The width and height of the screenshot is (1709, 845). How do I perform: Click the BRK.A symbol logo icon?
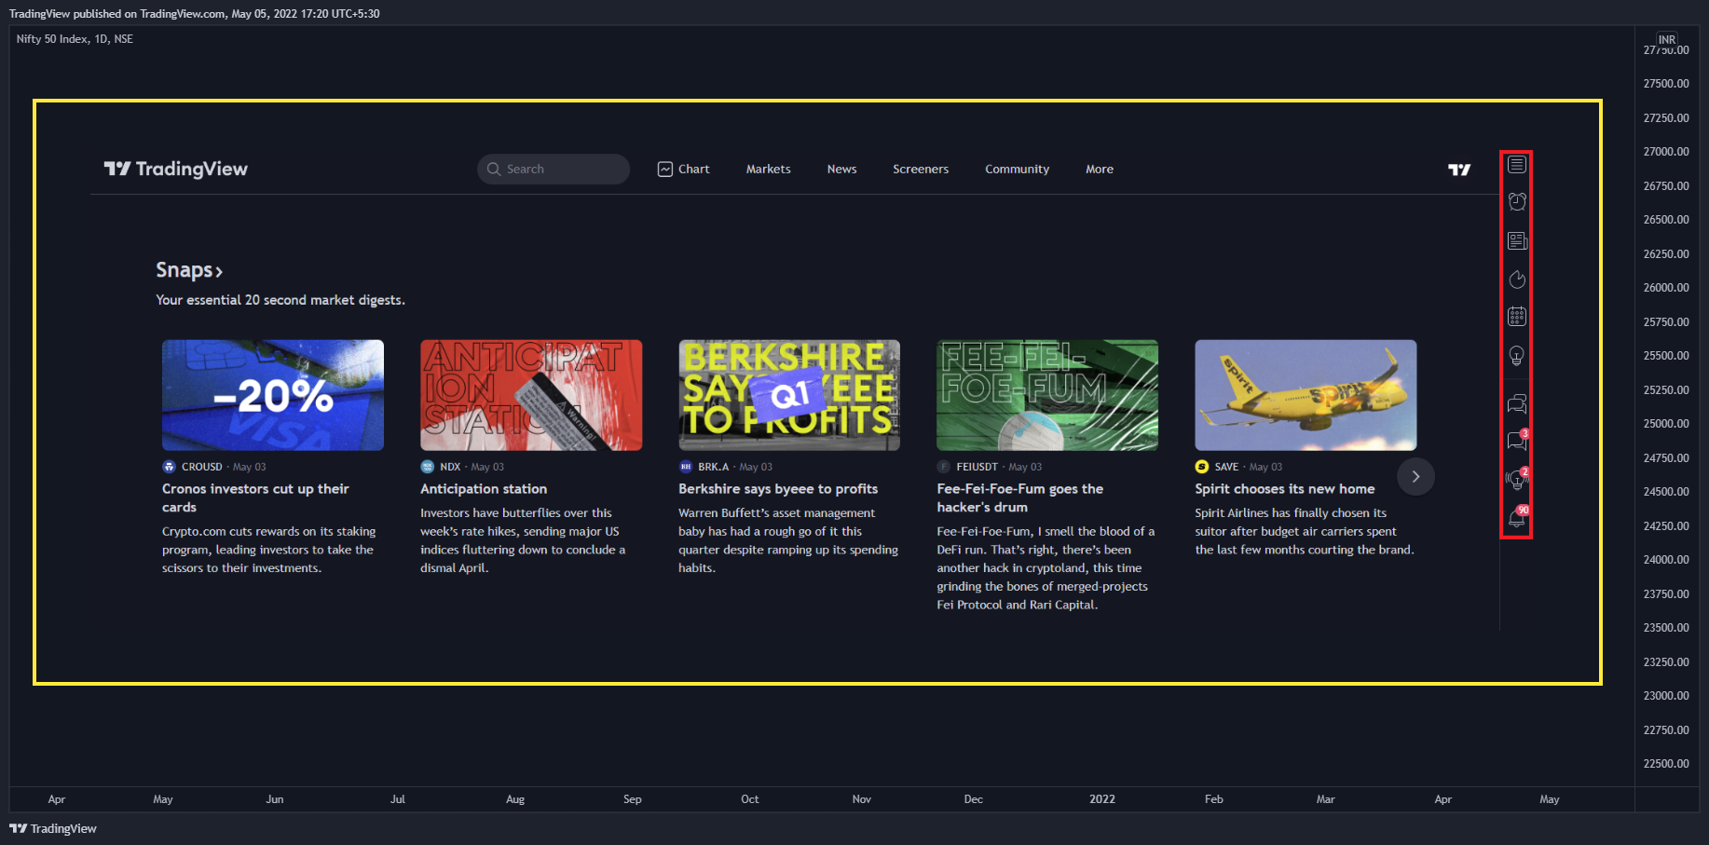click(686, 467)
